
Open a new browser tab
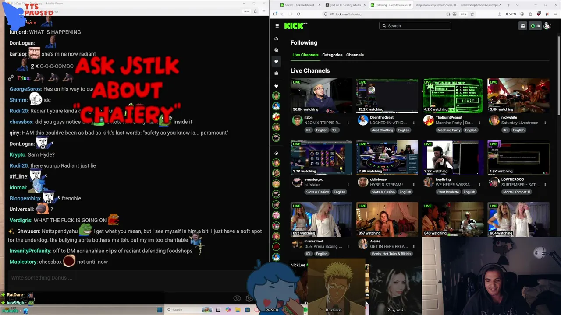tap(508, 5)
